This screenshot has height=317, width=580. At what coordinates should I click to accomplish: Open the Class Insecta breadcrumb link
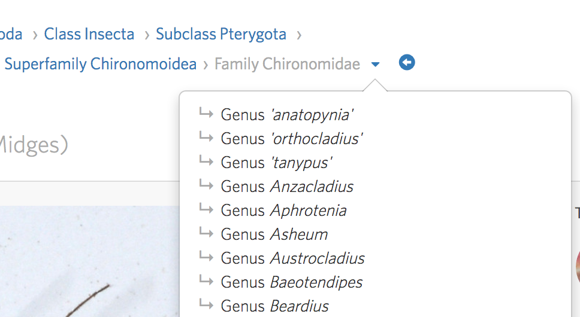coord(89,34)
